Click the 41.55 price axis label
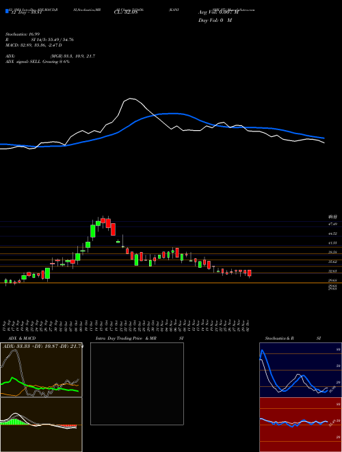342x452 pixels. pos(333,243)
